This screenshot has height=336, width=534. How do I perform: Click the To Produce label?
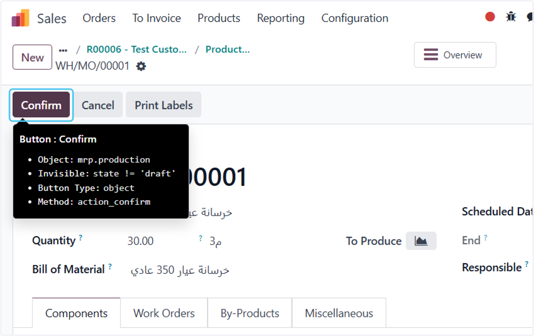click(x=374, y=241)
